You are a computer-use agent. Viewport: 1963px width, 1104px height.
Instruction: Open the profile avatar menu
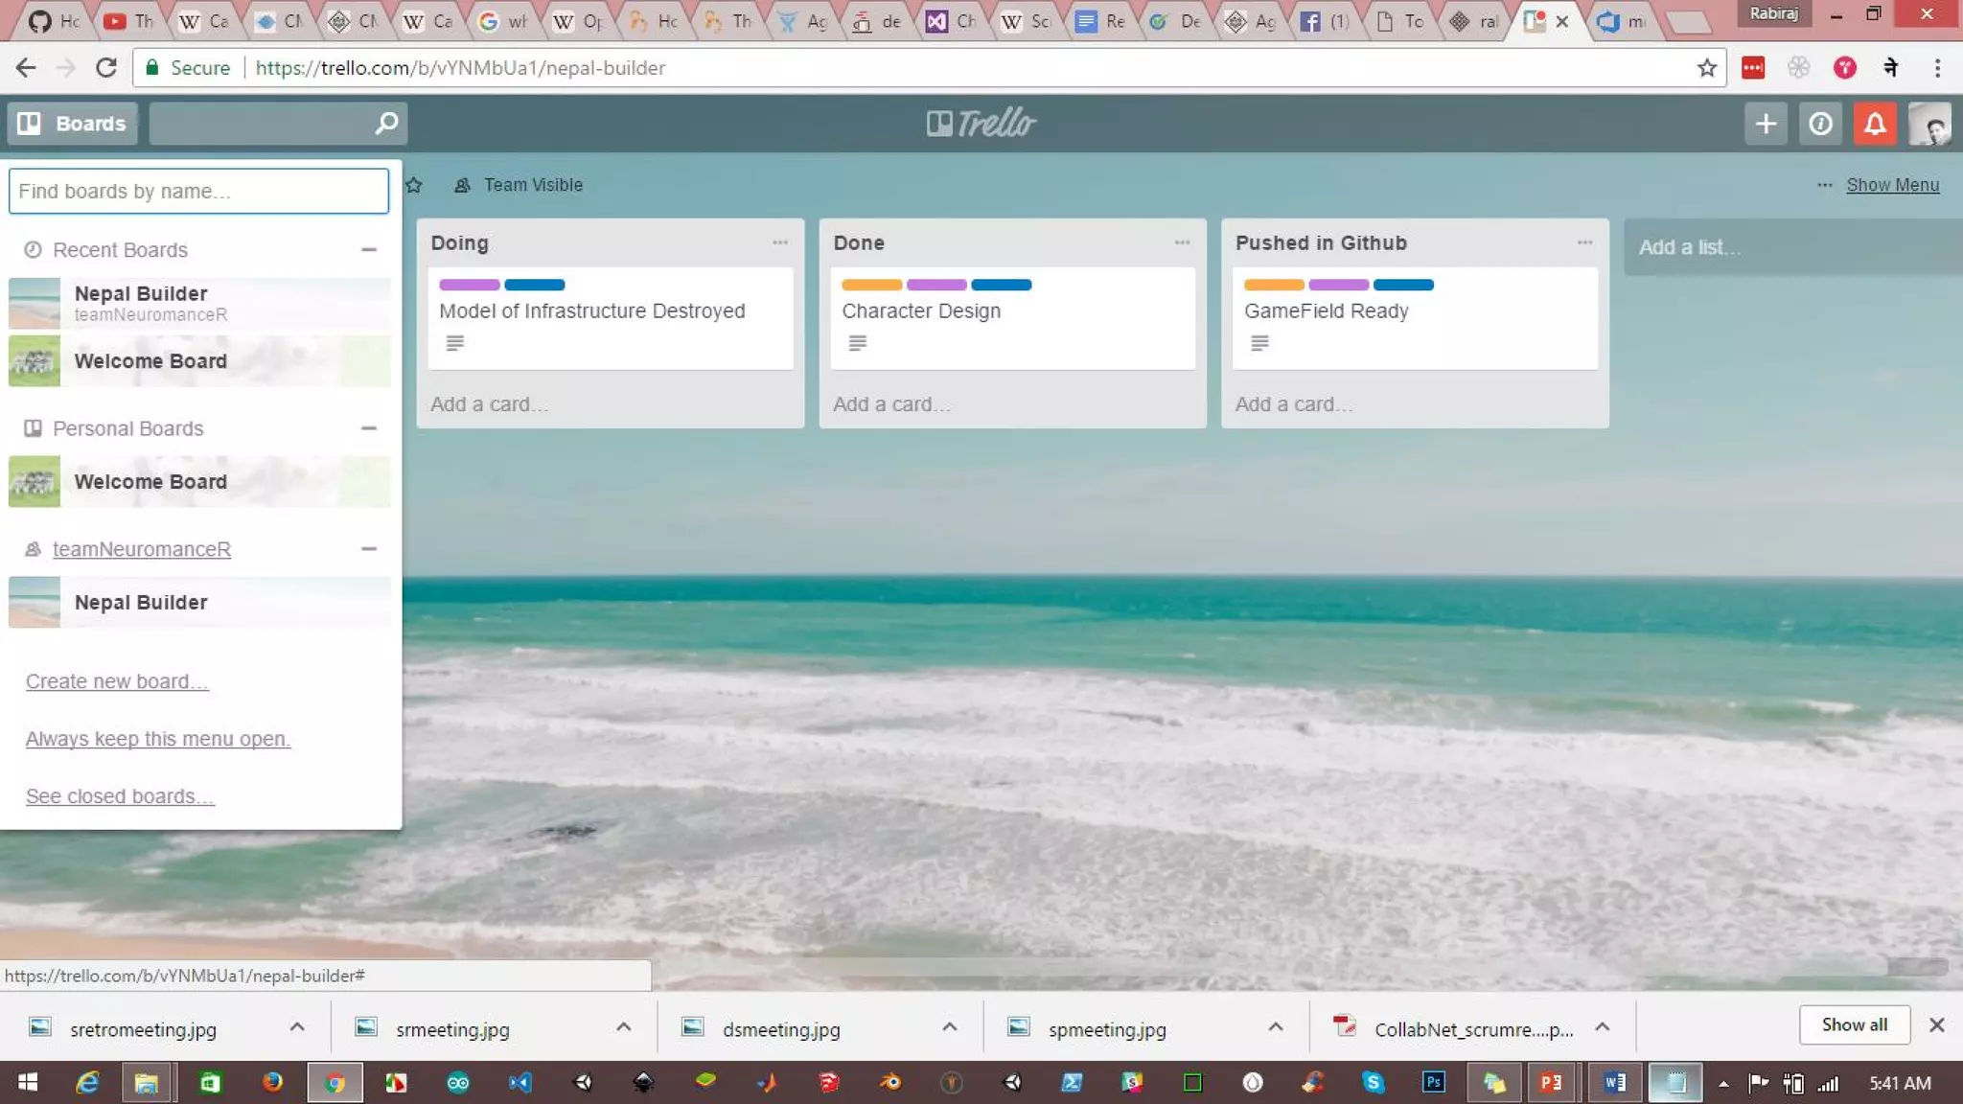[x=1928, y=124]
